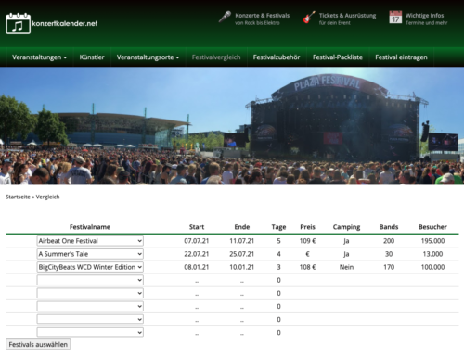Click the Festivals auswählen button
The width and height of the screenshot is (464, 355).
[38, 345]
